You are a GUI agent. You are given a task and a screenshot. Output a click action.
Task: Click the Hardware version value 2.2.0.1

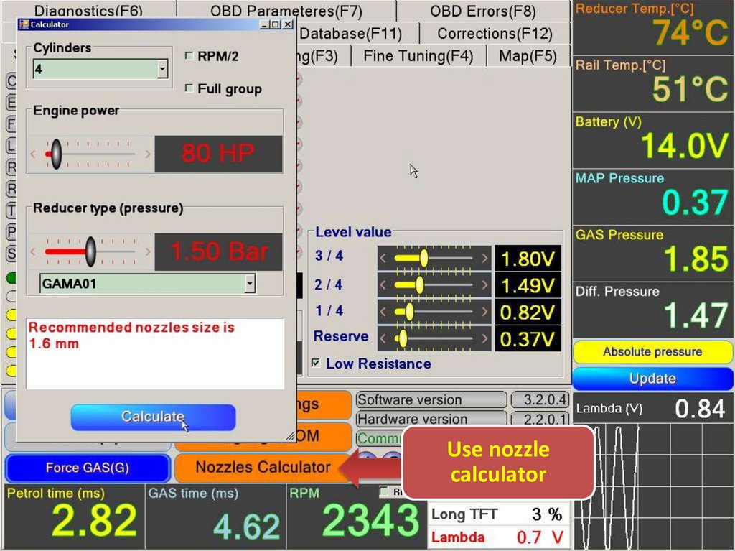(x=540, y=419)
